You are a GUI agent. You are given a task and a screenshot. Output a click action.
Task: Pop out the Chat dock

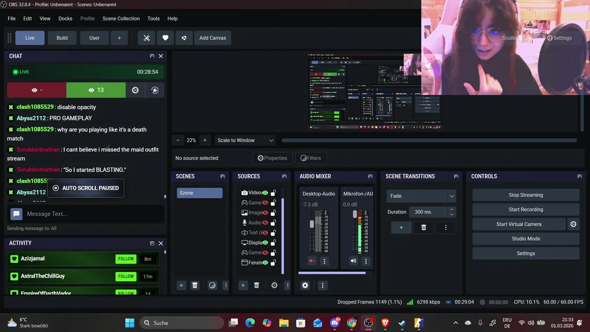tap(152, 56)
